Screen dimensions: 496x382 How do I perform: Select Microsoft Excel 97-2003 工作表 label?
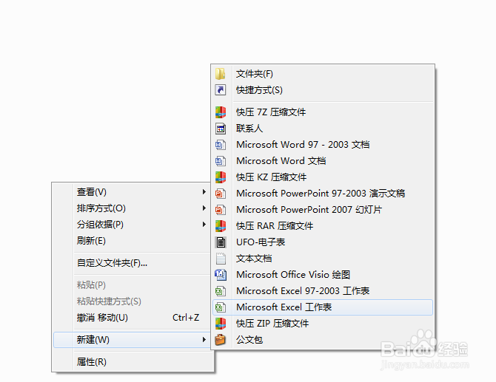pyautogui.click(x=303, y=291)
